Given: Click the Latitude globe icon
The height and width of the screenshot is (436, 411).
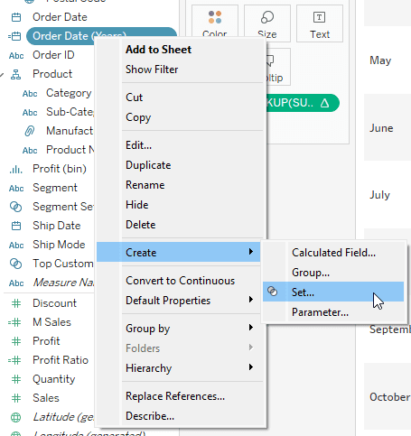Looking at the screenshot, I should pos(15,417).
